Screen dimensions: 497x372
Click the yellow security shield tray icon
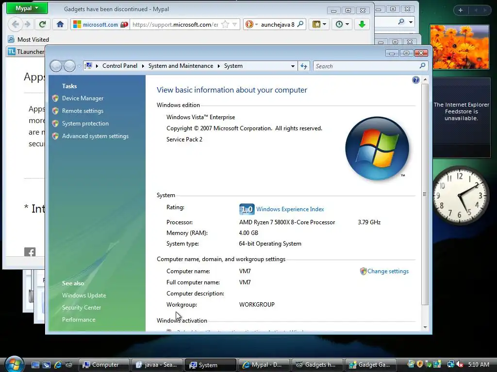click(420, 364)
